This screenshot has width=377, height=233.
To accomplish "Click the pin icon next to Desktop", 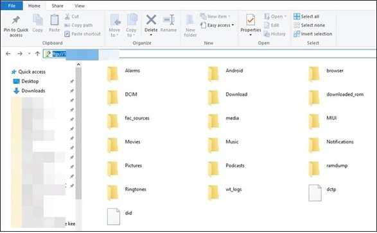I will [72, 81].
